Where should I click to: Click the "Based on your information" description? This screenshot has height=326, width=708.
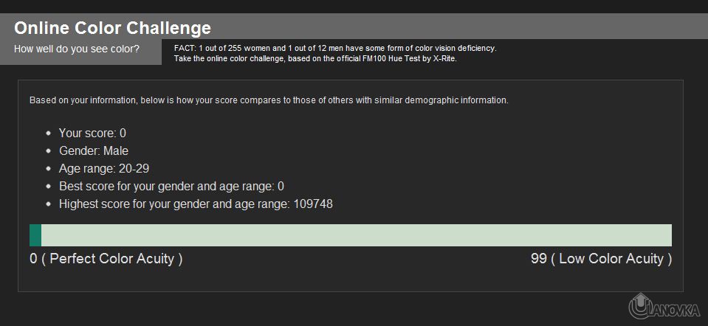pos(269,100)
